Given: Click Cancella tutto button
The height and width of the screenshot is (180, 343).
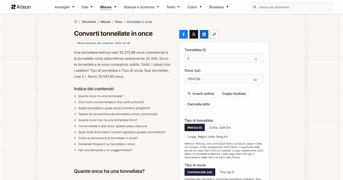Looking at the screenshot, I should pyautogui.click(x=199, y=104).
